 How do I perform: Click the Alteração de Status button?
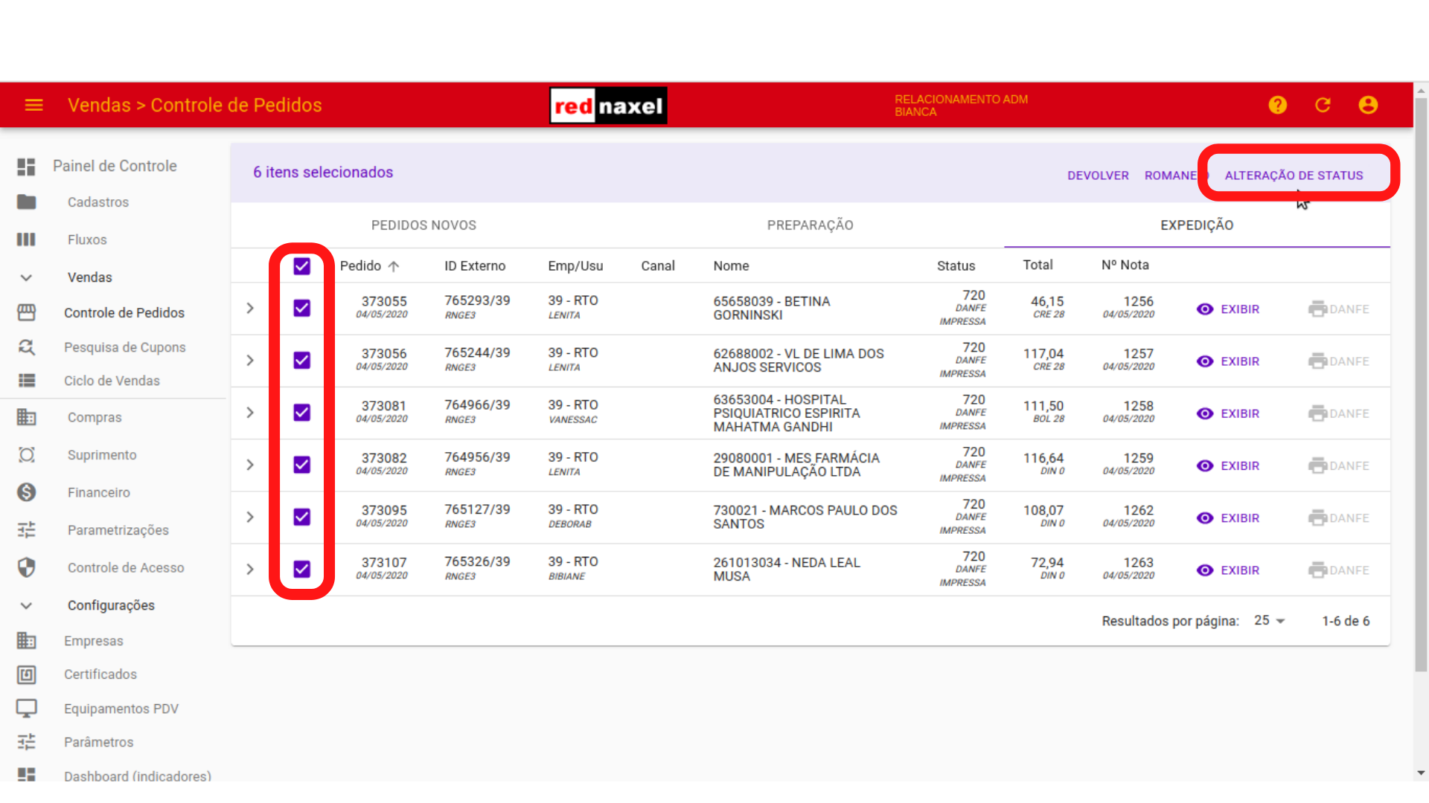click(1294, 175)
